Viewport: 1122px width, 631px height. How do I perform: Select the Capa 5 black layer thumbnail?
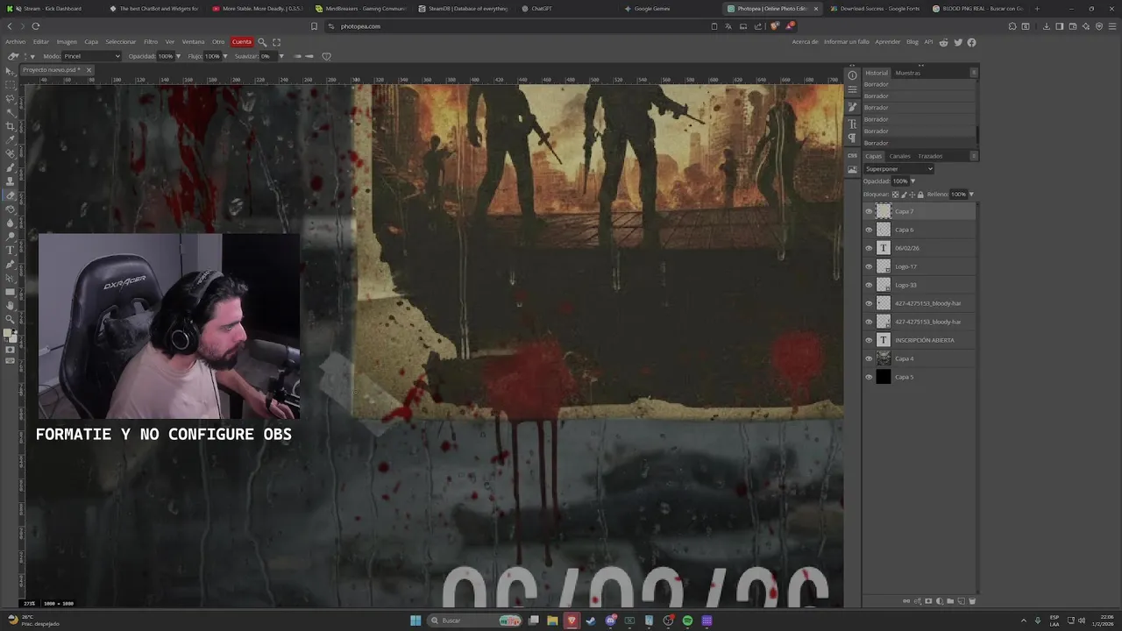[x=884, y=377]
